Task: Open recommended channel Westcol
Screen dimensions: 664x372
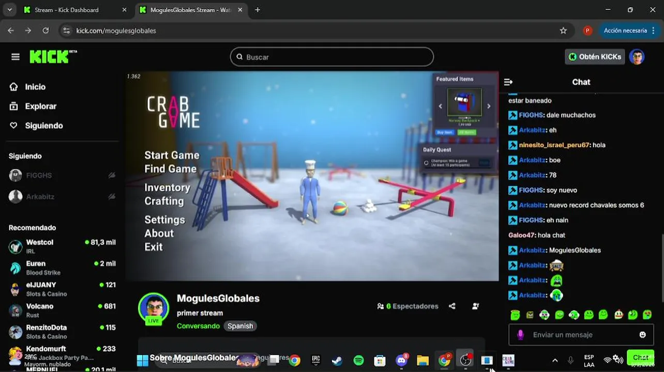Action: point(62,246)
